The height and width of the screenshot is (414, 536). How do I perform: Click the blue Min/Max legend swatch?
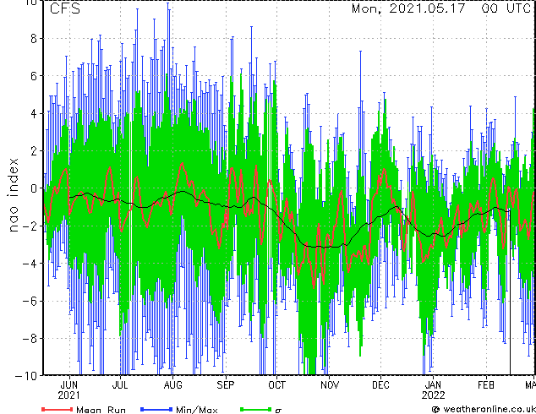point(156,409)
